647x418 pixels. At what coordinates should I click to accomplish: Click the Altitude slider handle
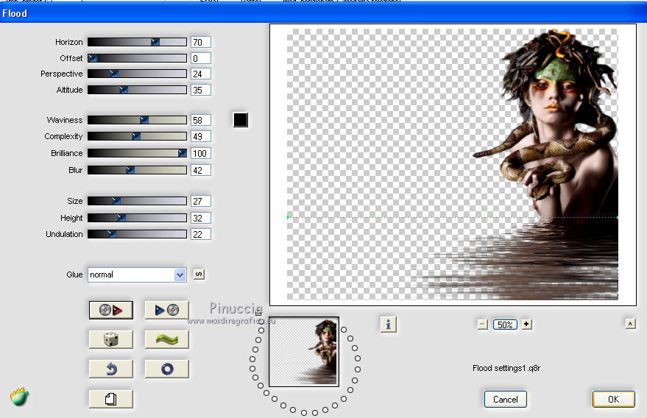(124, 90)
